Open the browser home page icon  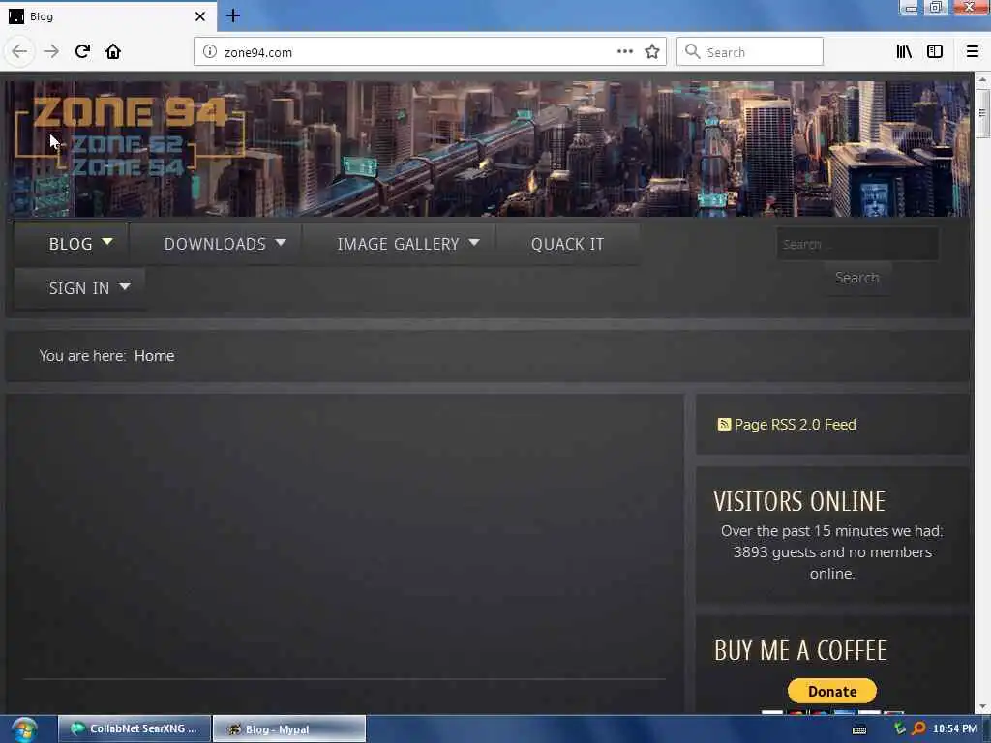pos(113,51)
